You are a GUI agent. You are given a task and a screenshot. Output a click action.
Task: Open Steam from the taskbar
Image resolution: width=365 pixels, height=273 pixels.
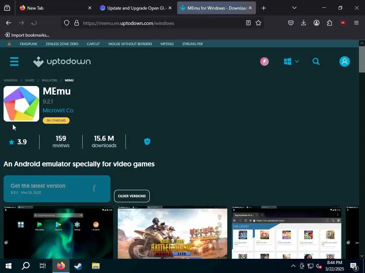(78, 266)
